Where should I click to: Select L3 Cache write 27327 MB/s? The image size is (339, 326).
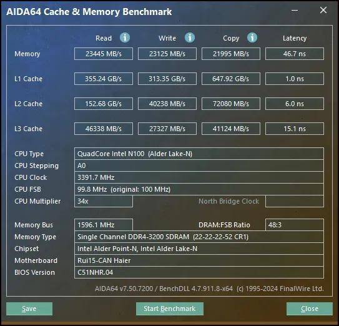[167, 129]
